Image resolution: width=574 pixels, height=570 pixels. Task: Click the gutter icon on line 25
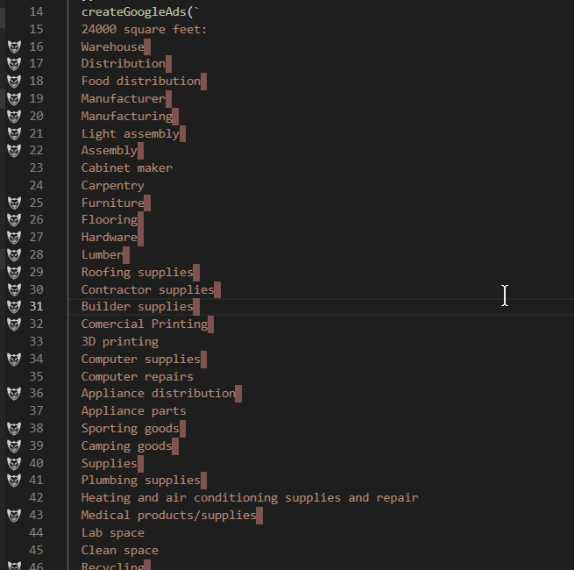click(x=14, y=203)
